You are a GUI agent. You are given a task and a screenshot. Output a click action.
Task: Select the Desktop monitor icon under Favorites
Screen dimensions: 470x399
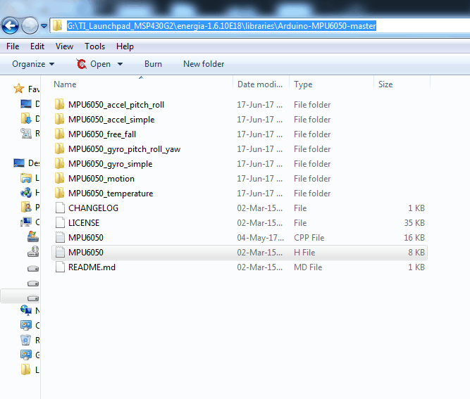point(26,104)
